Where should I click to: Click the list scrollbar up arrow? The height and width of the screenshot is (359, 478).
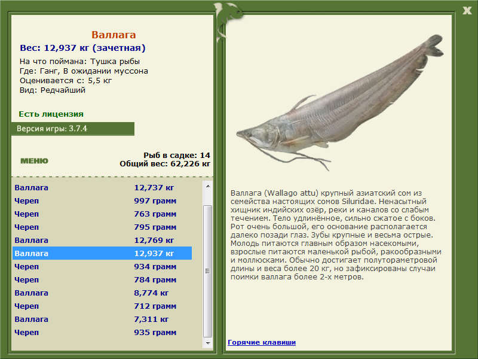[x=207, y=186]
